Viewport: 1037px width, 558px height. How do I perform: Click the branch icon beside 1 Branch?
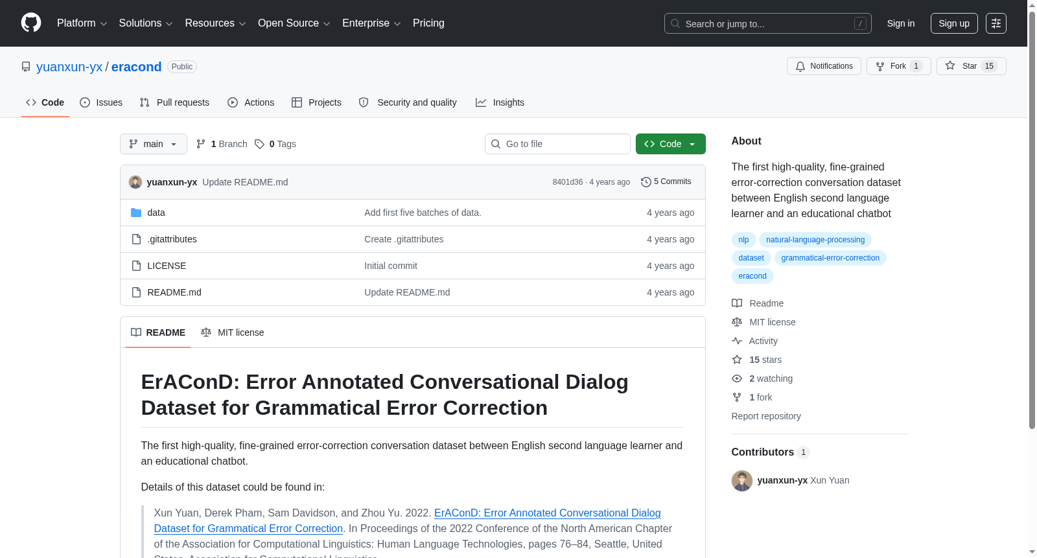point(201,144)
